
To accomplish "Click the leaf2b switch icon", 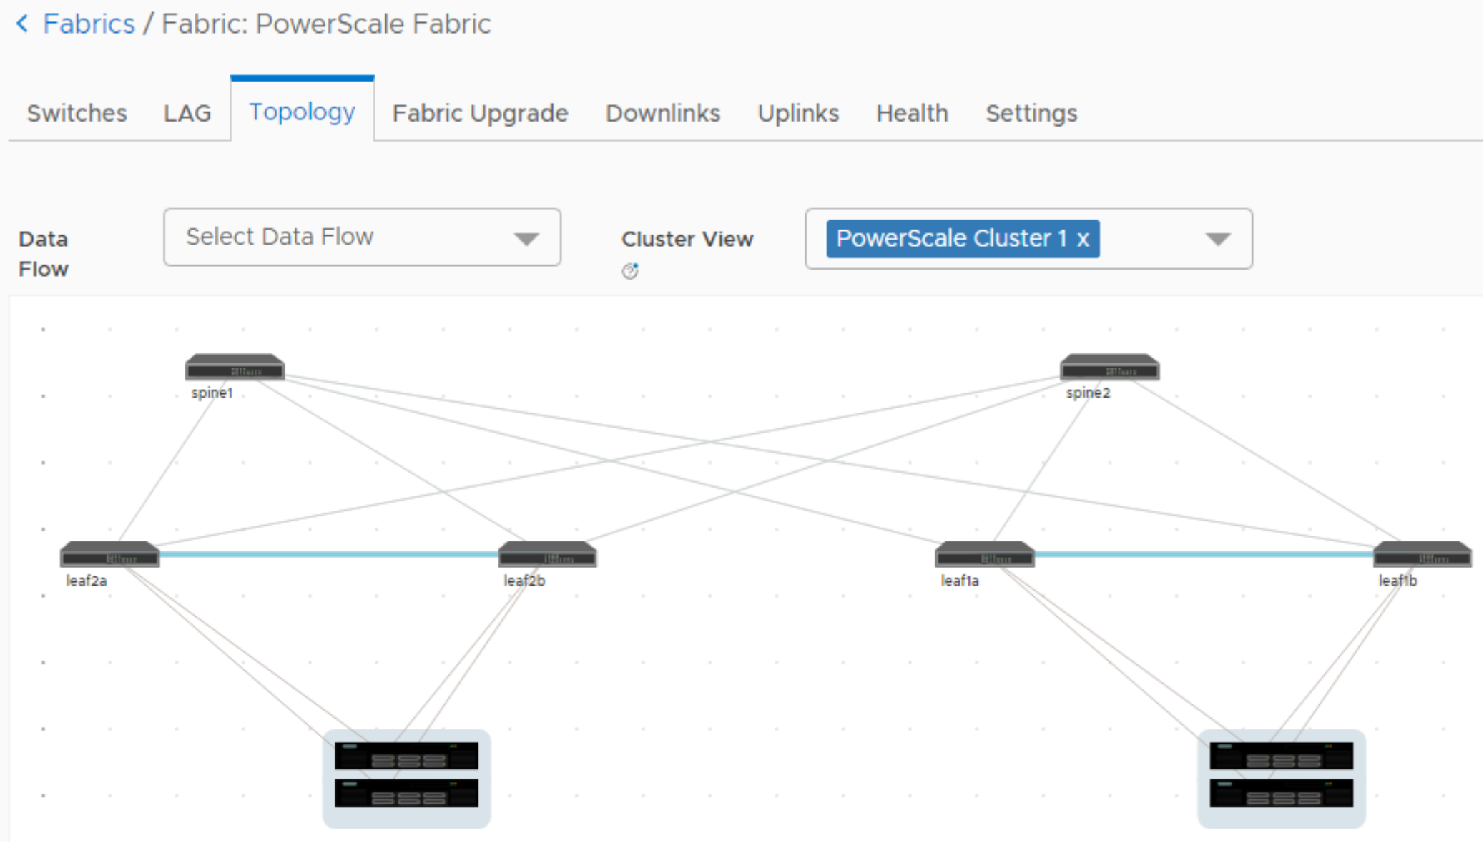I will (547, 555).
